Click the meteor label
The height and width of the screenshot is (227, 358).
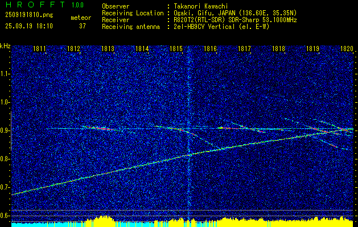(x=81, y=18)
